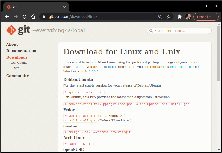Click the Git favicon on the tab

(9, 7)
